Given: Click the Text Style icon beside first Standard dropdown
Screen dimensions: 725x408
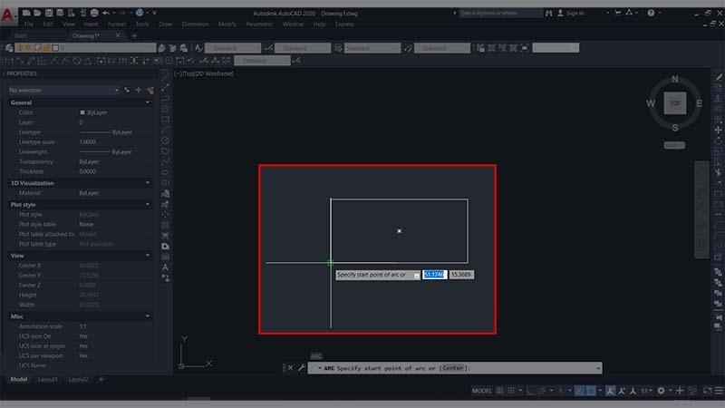Looking at the screenshot, I should coord(198,48).
